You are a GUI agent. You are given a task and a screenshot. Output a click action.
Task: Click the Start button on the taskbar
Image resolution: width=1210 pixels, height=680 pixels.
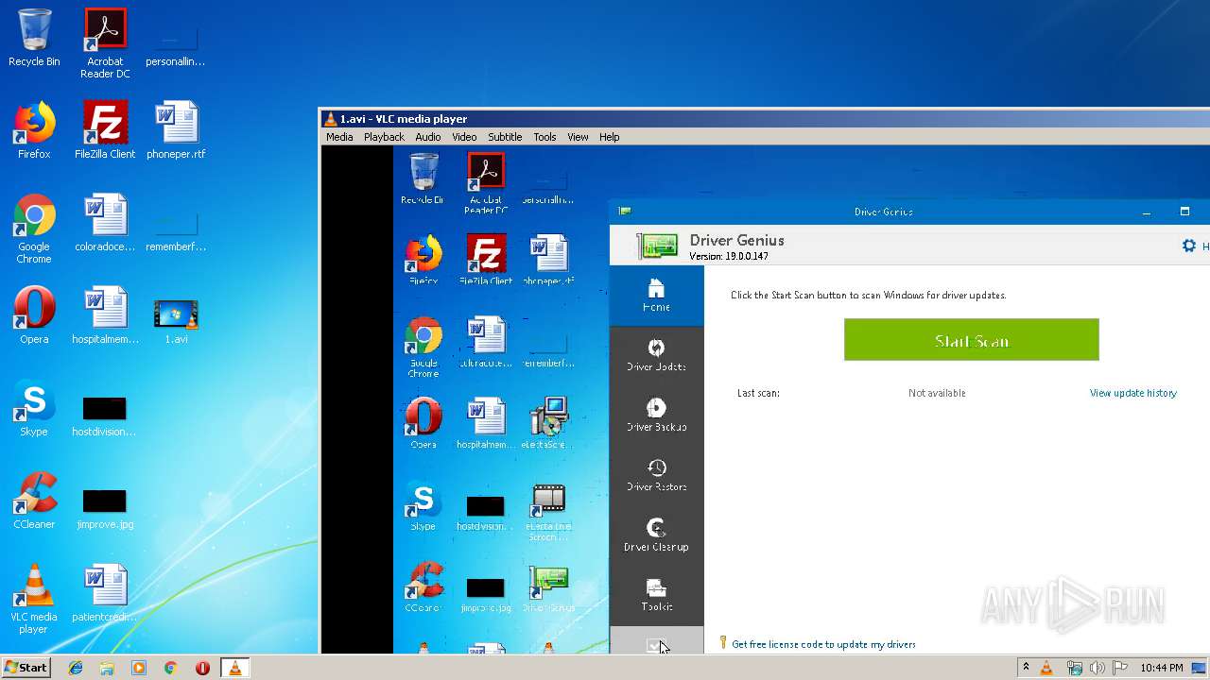click(26, 668)
